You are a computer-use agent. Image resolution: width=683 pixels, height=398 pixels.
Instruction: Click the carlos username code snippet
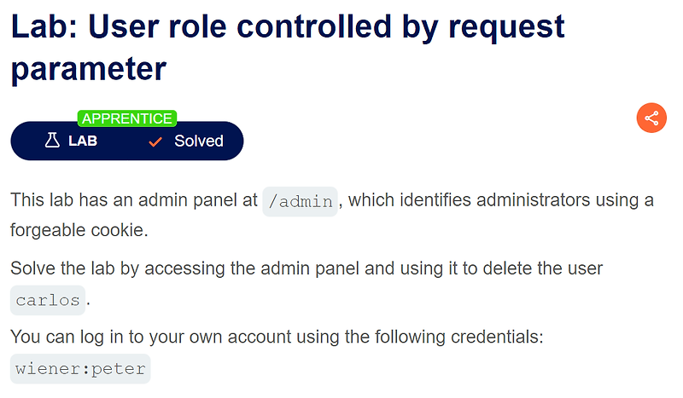click(48, 300)
